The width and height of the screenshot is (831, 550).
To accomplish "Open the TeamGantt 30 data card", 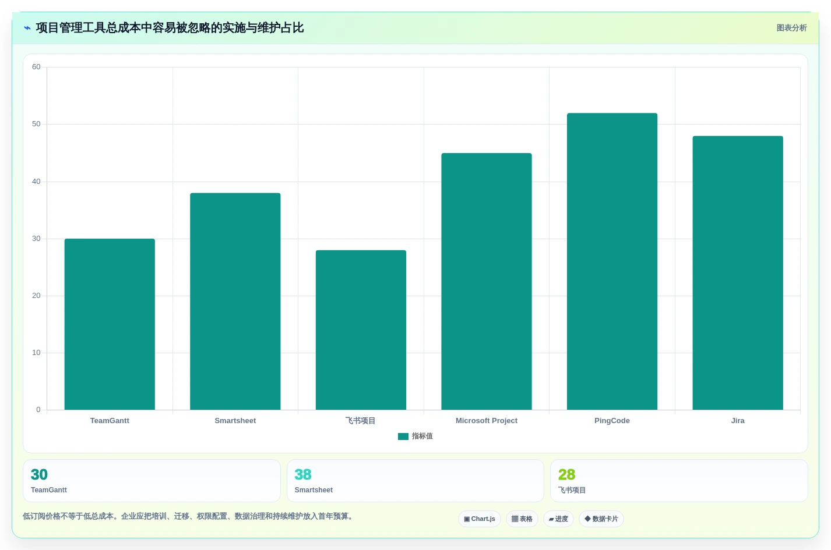I will click(152, 481).
